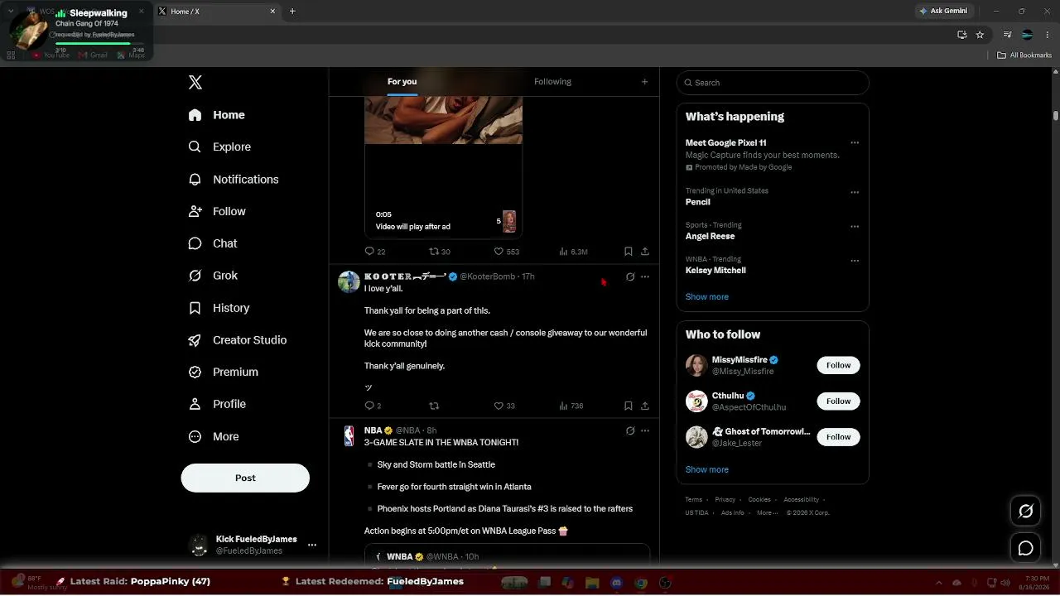Expand the More menu in the sidebar

[x=214, y=436]
